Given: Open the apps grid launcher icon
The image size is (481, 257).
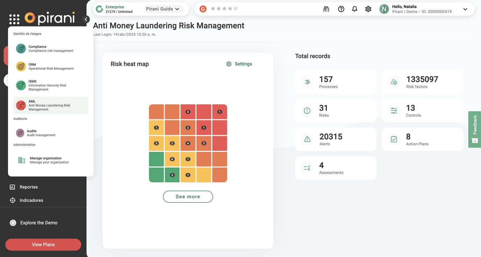Looking at the screenshot, I should 14,19.
